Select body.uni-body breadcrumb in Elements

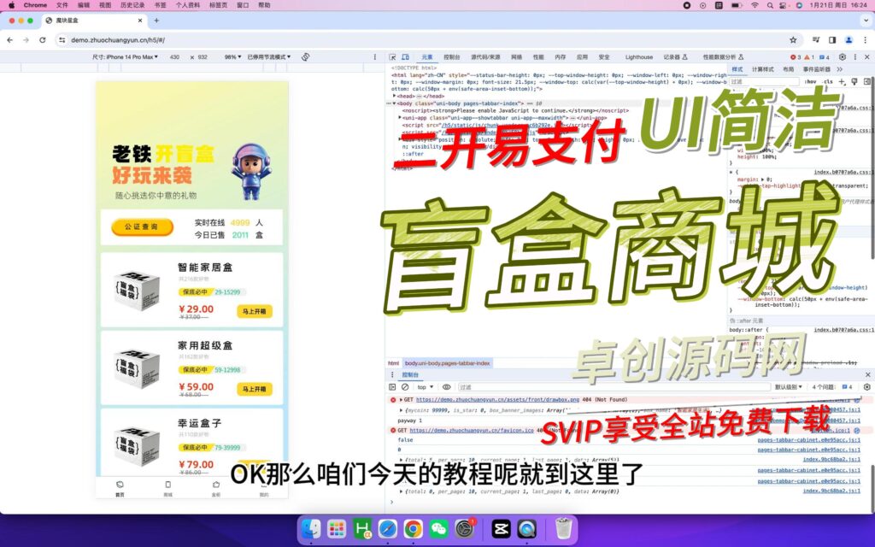pos(448,362)
